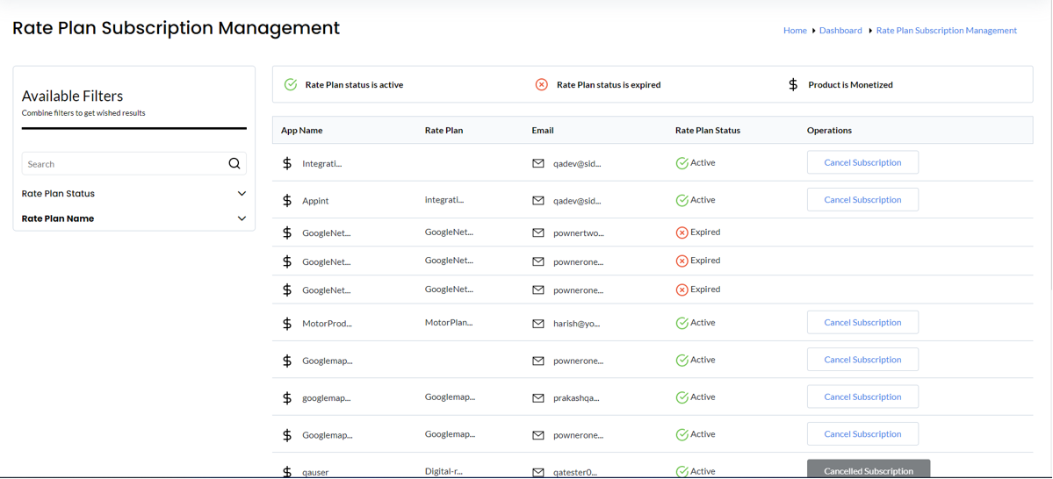This screenshot has width=1053, height=479.
Task: Click the envelope icon for harish@yo... email
Action: click(537, 324)
